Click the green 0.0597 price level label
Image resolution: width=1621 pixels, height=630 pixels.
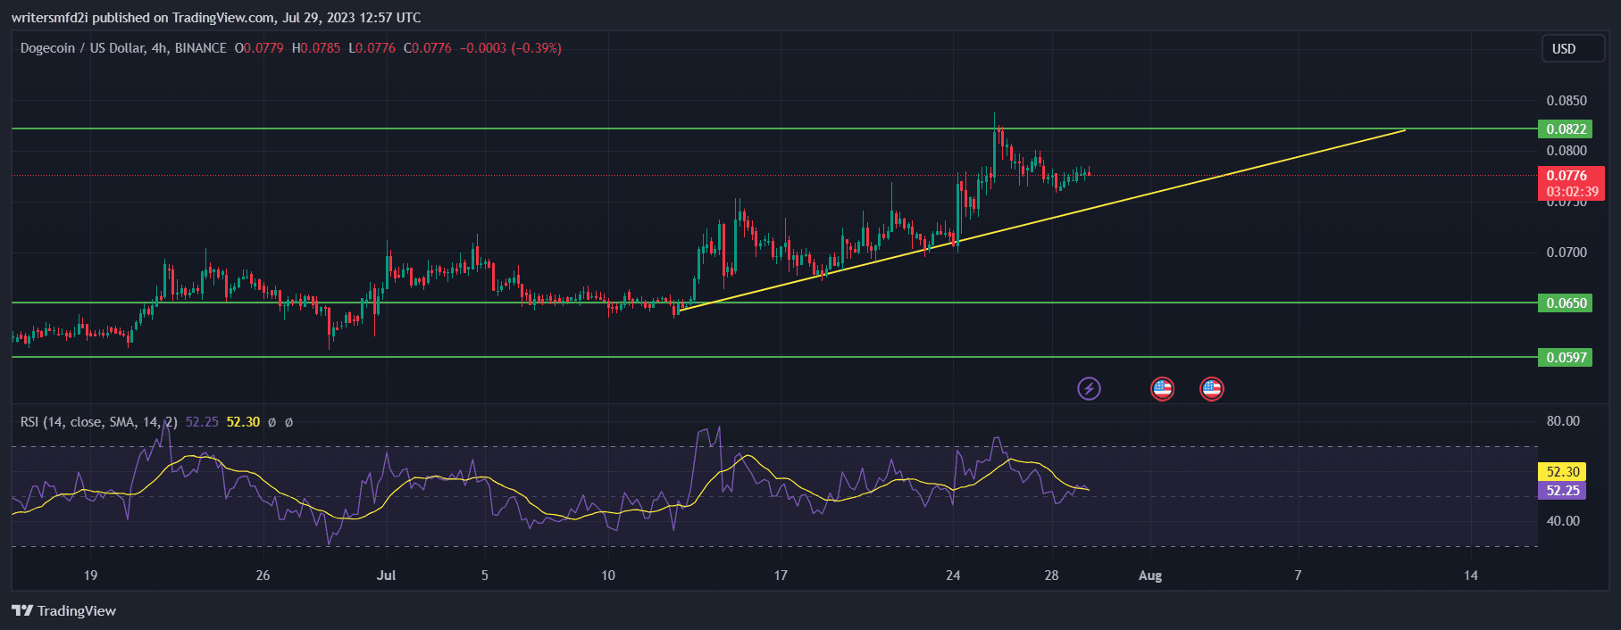tap(1567, 358)
